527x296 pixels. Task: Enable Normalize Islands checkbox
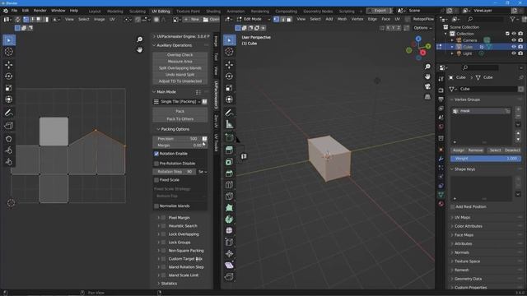coord(156,206)
